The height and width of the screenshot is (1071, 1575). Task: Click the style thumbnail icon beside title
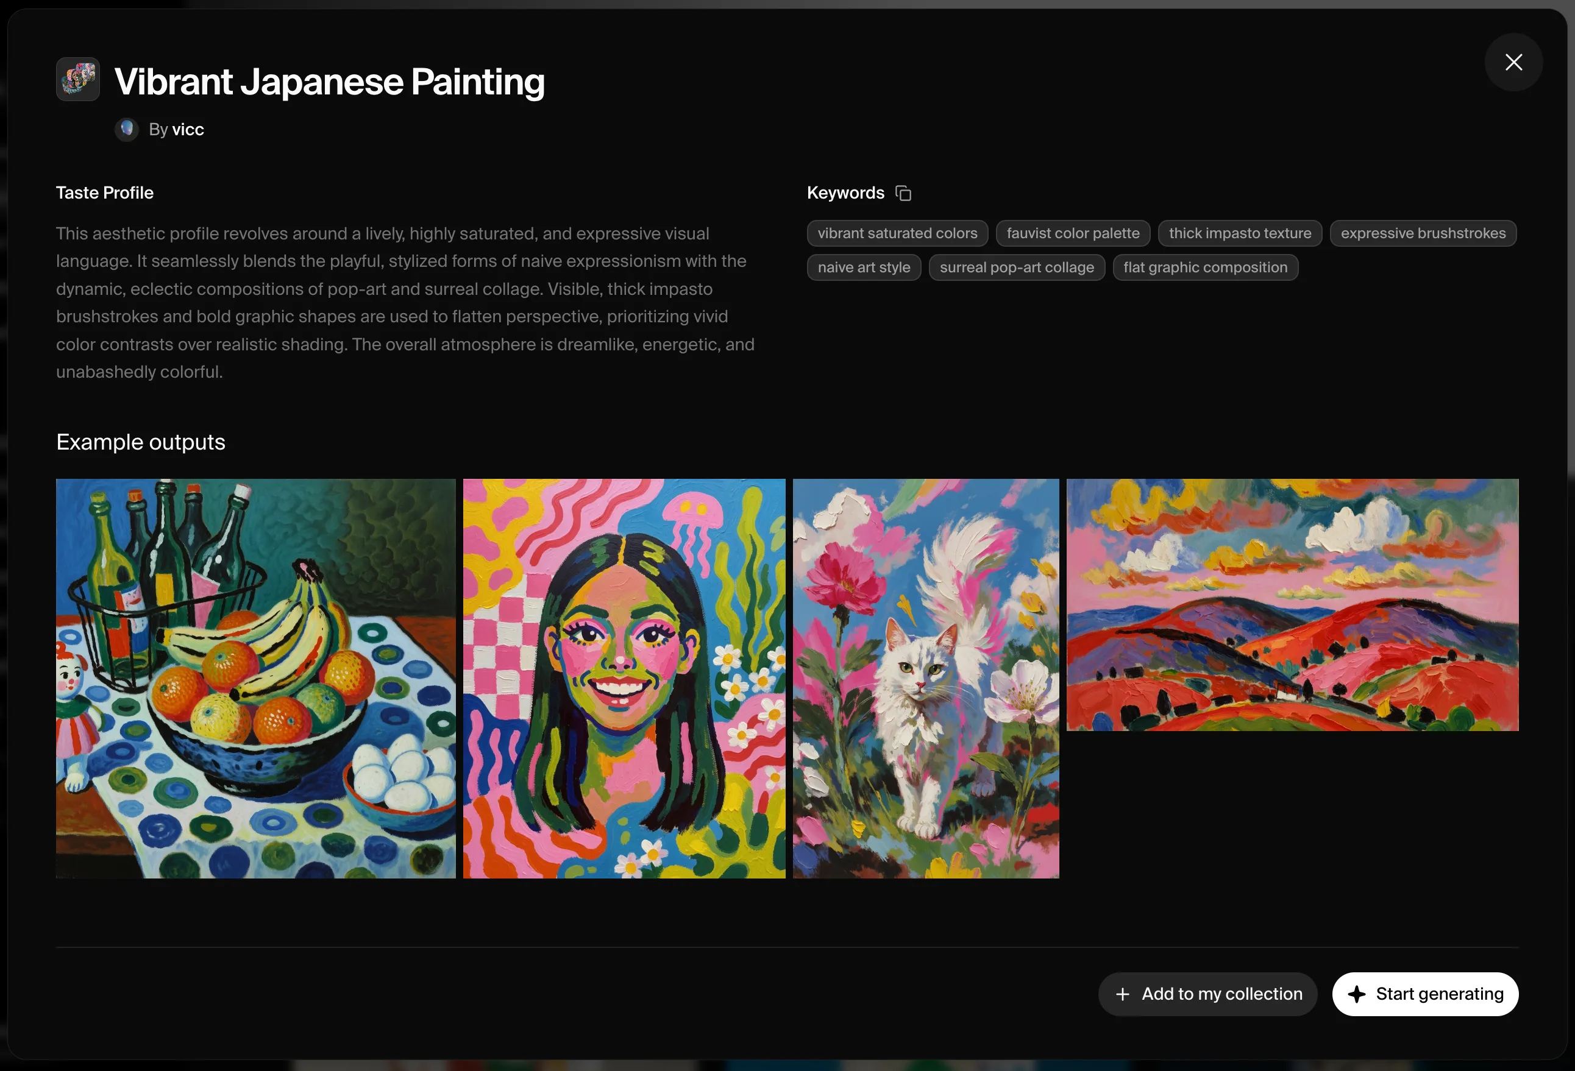pos(78,79)
